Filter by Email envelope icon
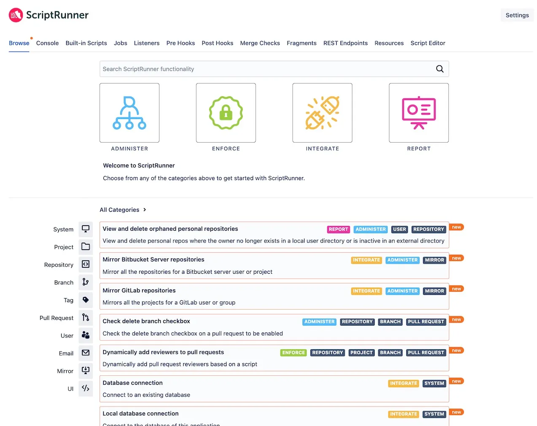 tap(86, 353)
